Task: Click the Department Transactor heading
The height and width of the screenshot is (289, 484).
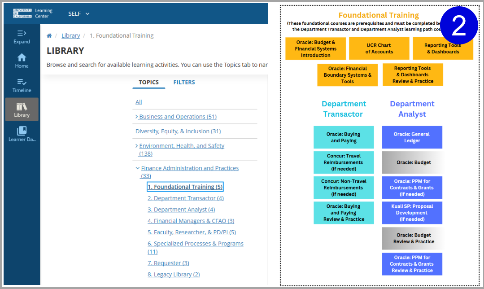Action: 344,109
